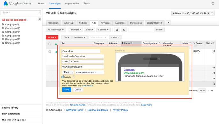Switch to the Campaigns tab

point(54,23)
